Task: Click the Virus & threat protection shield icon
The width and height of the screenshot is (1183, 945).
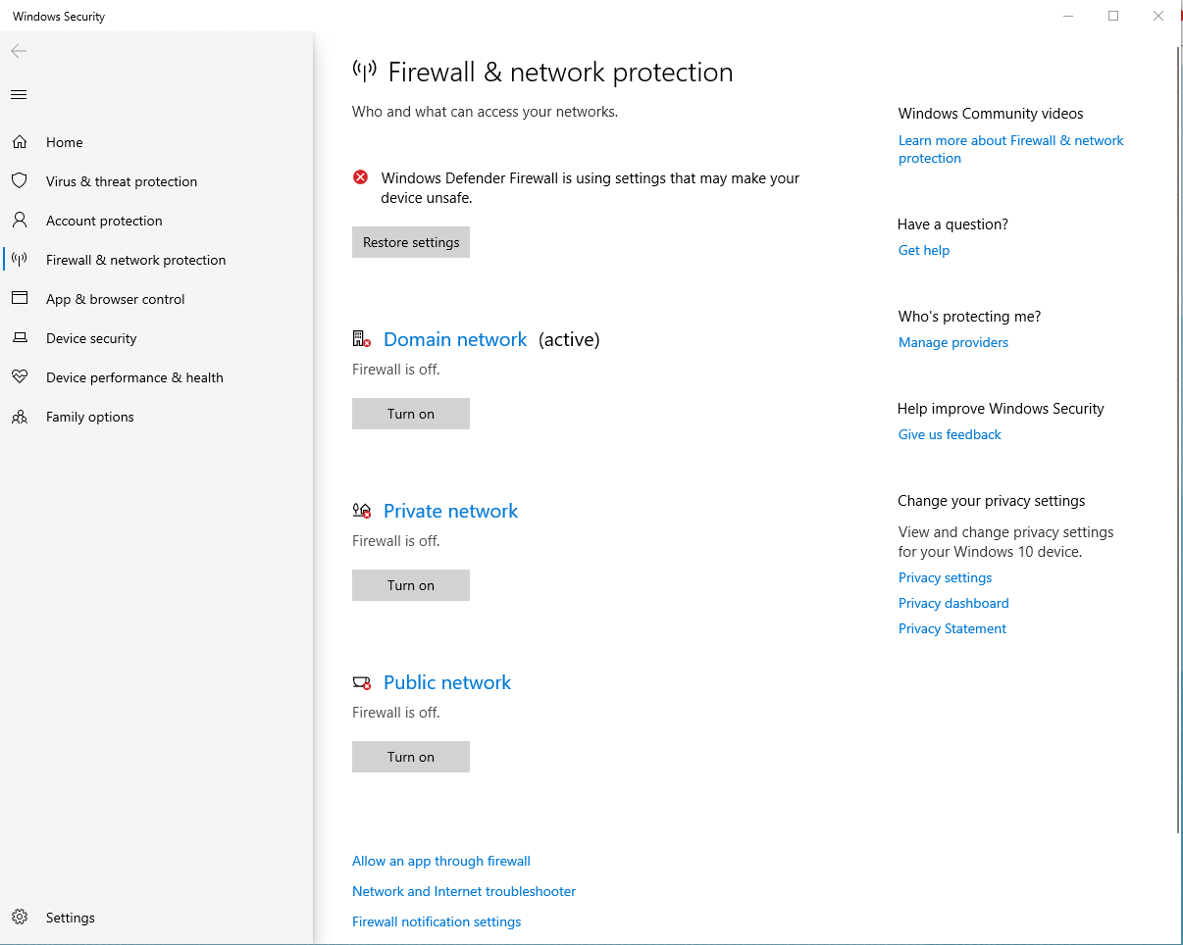Action: [x=19, y=181]
